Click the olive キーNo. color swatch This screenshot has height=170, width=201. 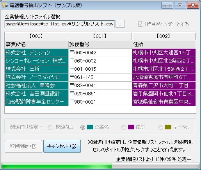pos(168,127)
